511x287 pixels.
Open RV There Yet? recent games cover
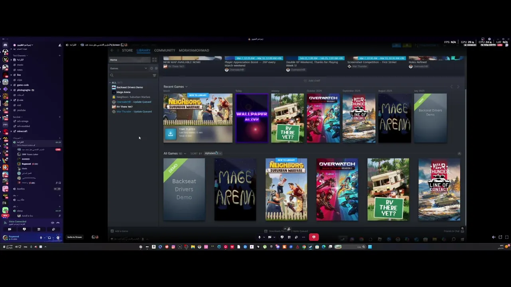(x=287, y=118)
